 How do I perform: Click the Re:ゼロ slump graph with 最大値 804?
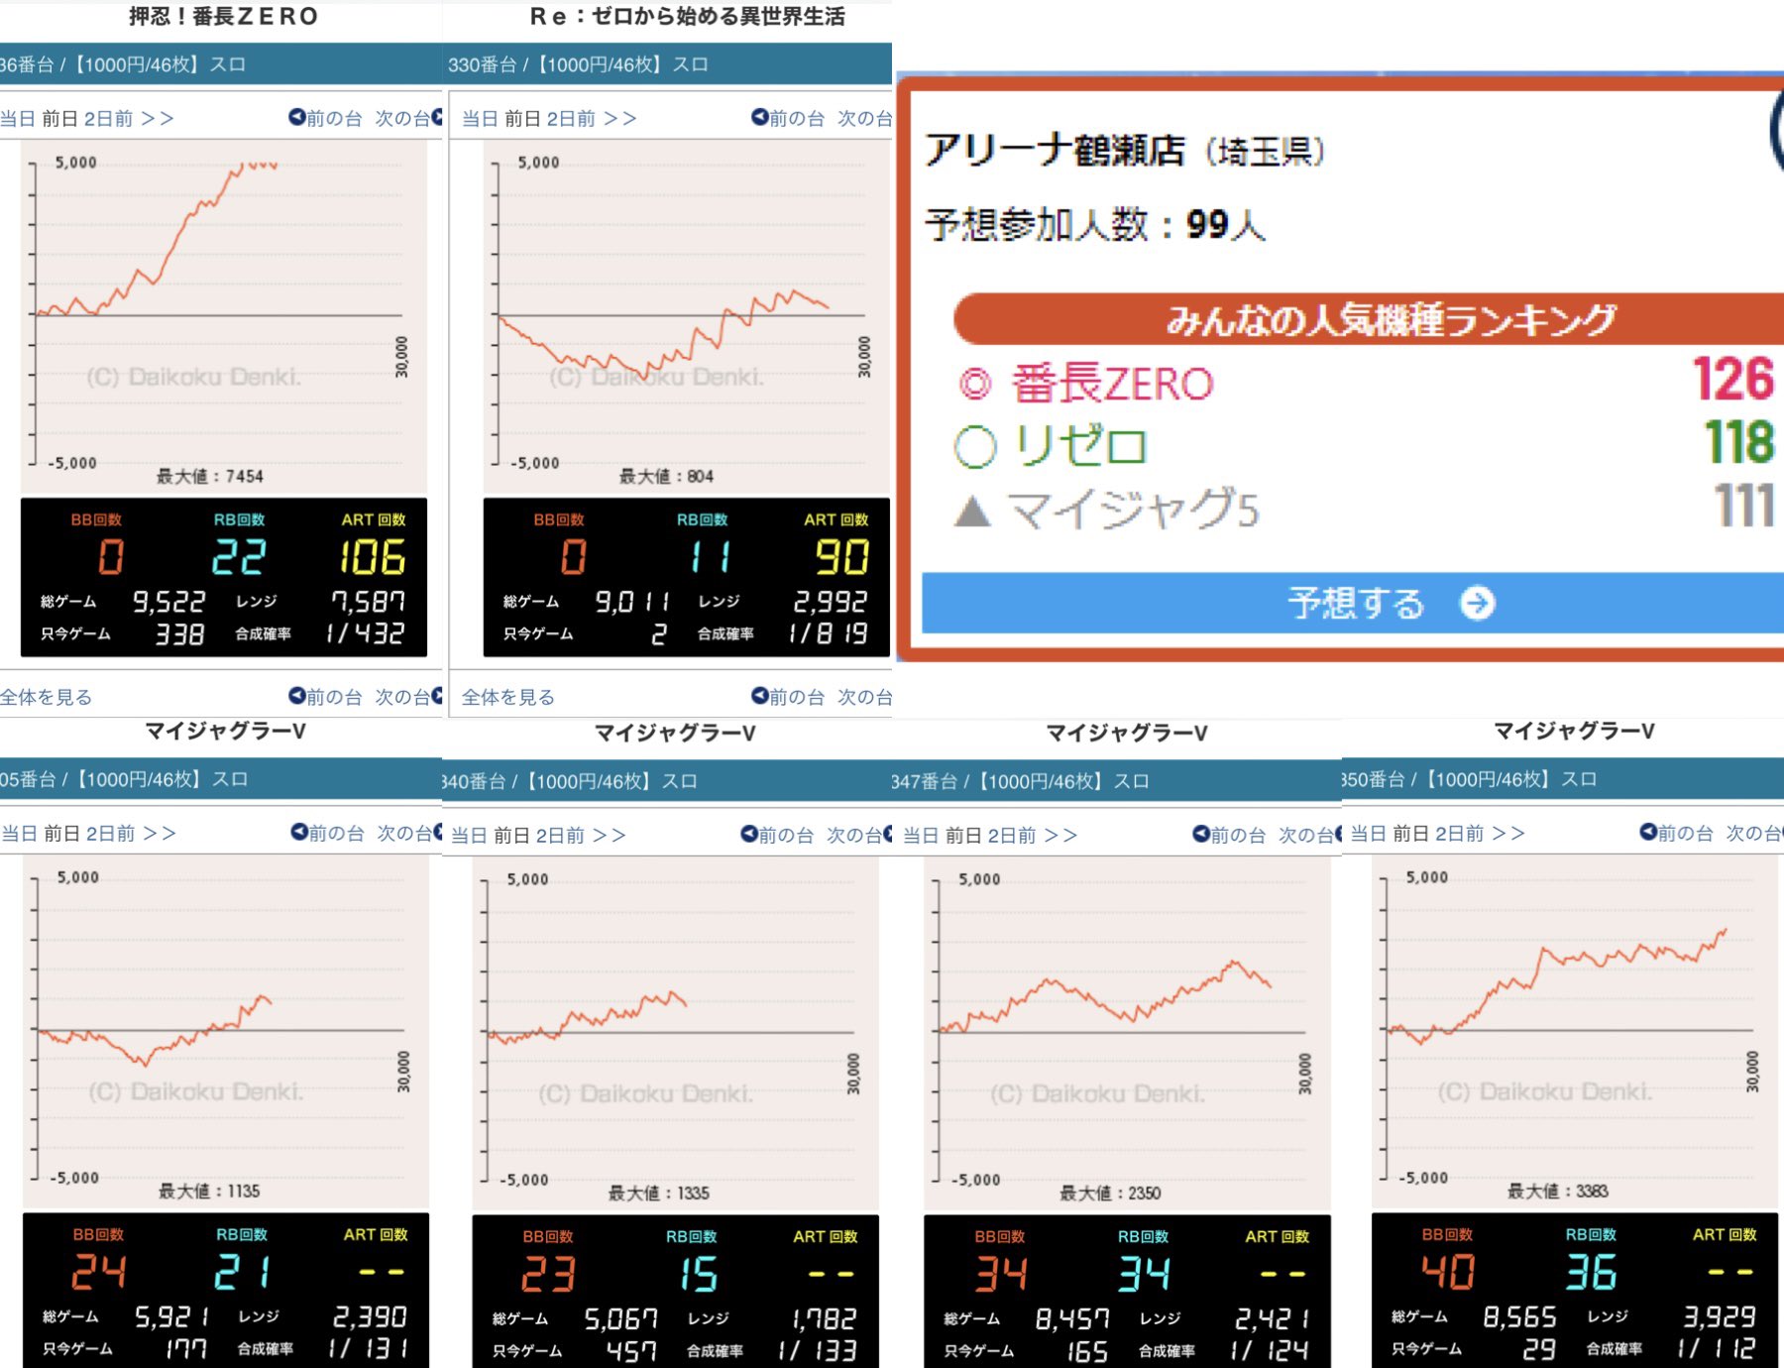click(687, 317)
